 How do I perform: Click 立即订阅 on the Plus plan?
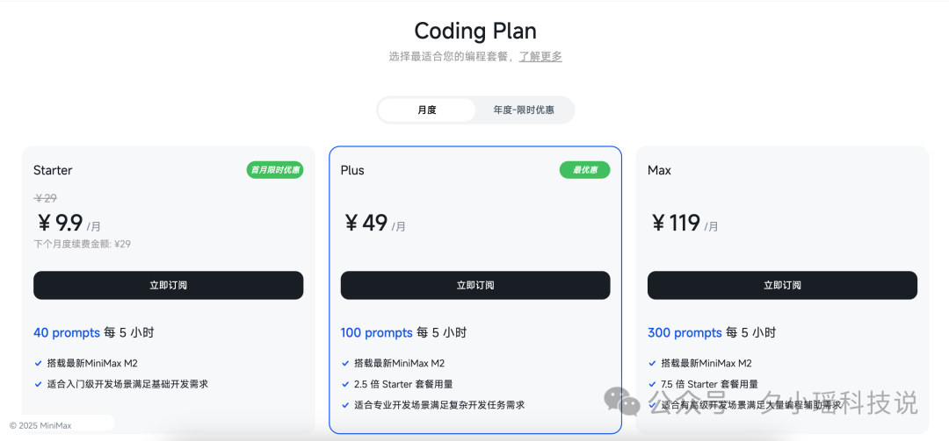[475, 285]
